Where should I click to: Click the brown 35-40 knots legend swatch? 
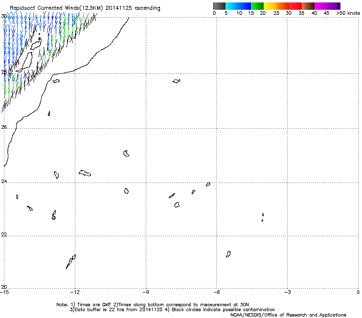click(x=308, y=6)
